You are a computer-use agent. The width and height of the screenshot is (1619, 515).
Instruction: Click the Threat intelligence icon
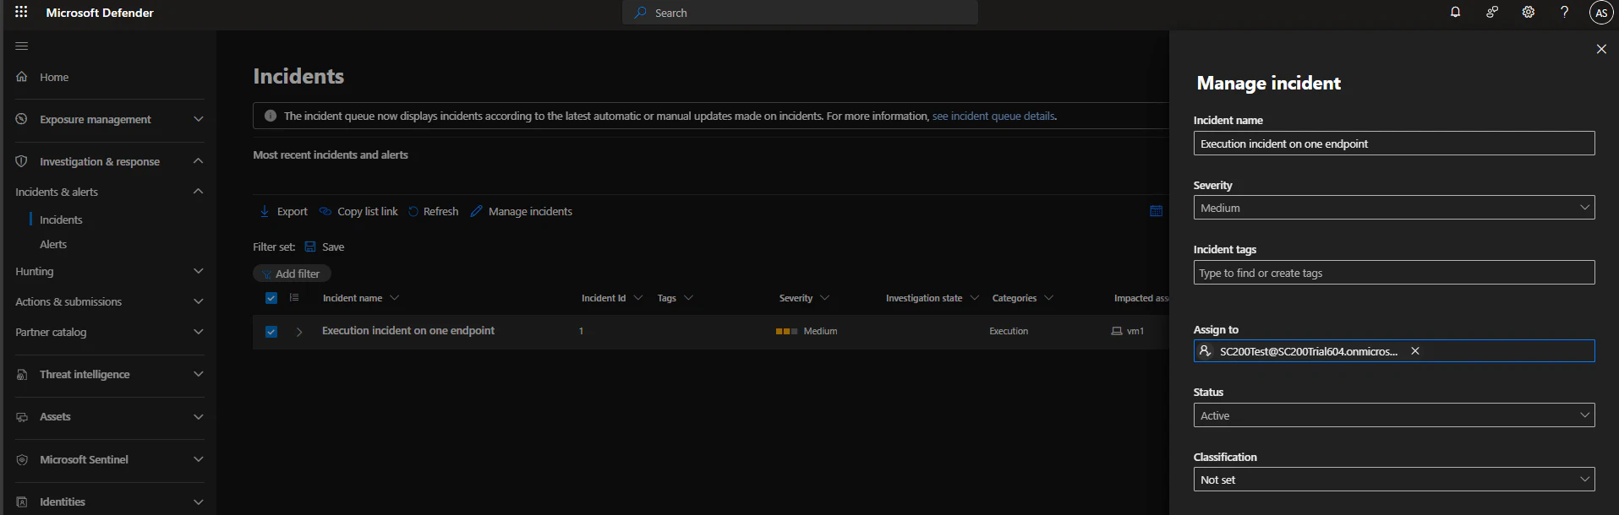22,374
